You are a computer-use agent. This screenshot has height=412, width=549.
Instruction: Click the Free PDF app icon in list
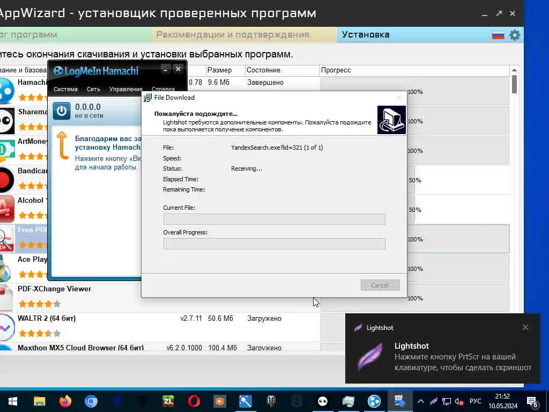(7, 239)
